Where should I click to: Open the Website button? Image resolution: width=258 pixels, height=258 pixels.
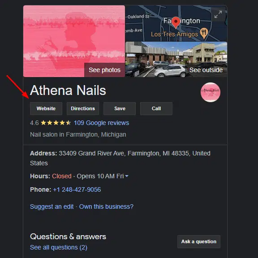tap(46, 108)
